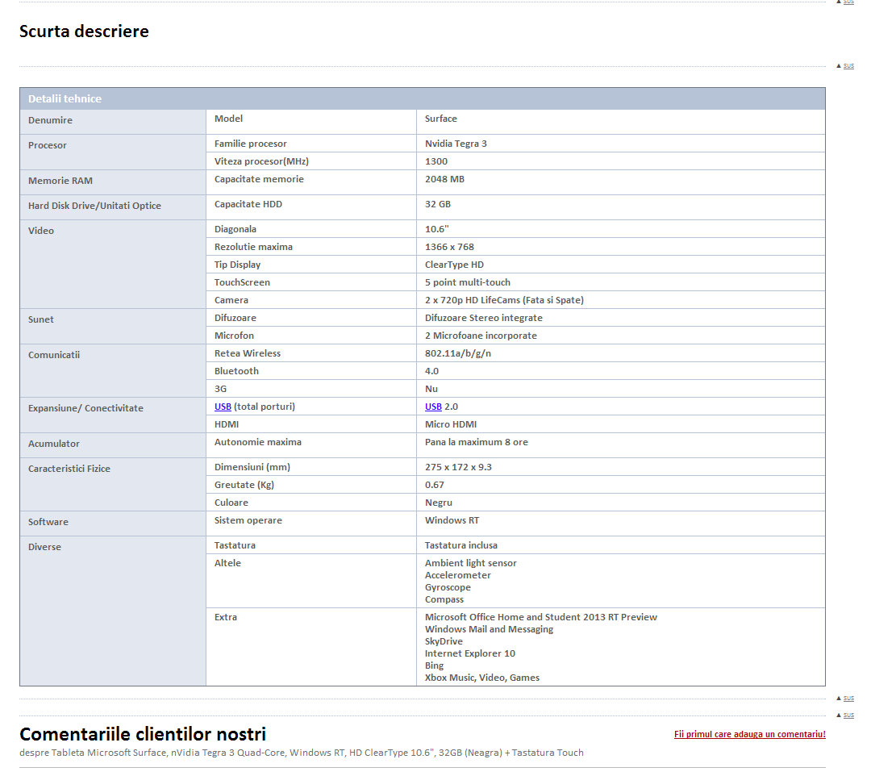The height and width of the screenshot is (776, 871).
Task: Click the "Micro HDMI" value
Action: tap(451, 424)
